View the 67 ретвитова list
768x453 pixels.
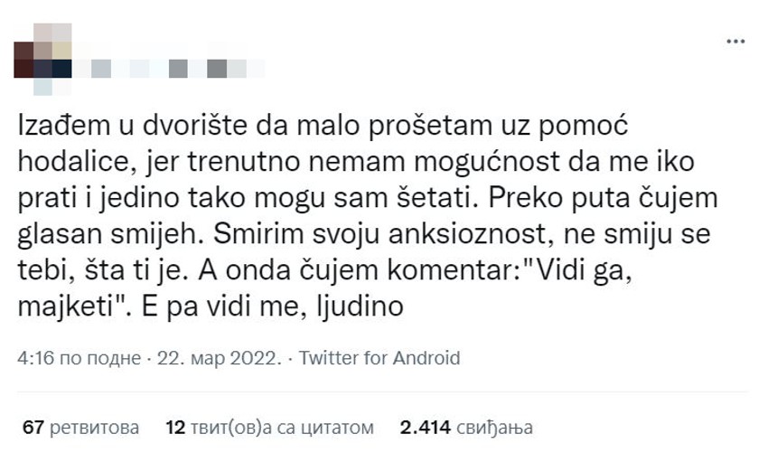point(81,427)
